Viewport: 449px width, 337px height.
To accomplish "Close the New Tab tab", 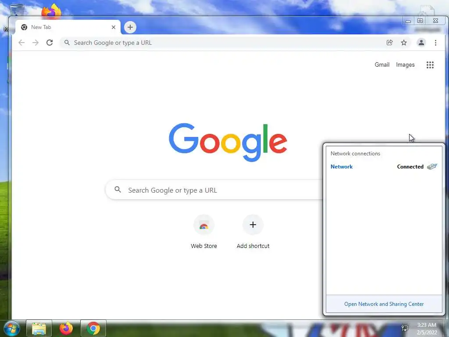I will [114, 27].
